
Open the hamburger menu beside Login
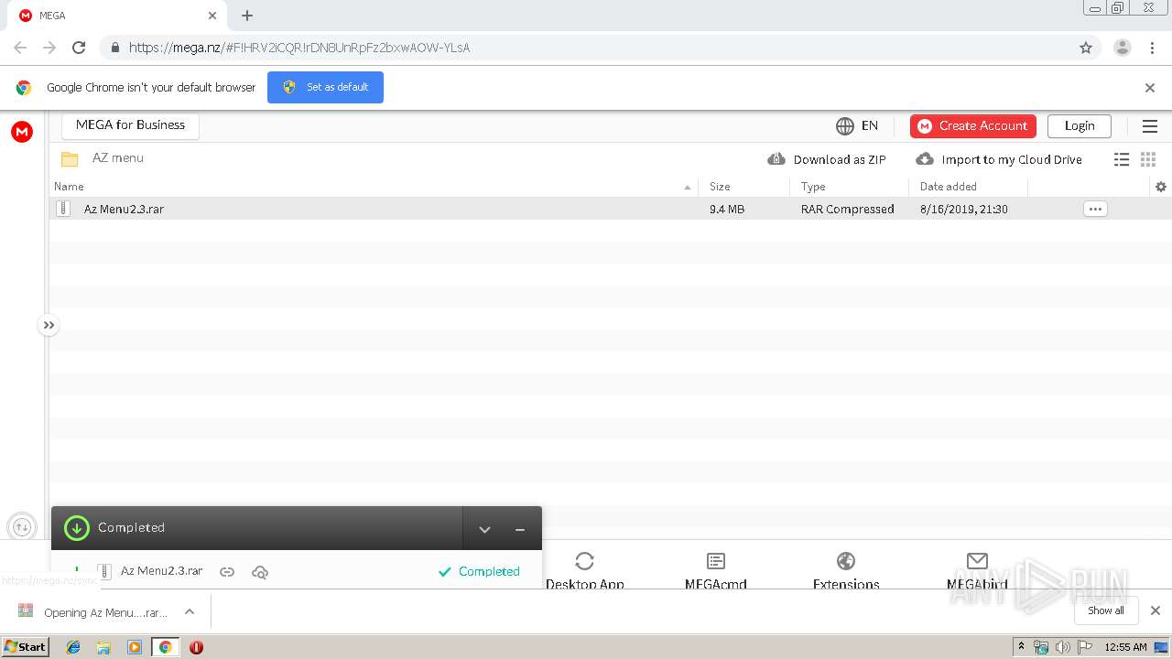pyautogui.click(x=1150, y=126)
